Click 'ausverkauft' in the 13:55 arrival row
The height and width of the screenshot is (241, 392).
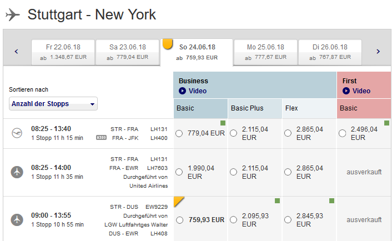point(364,220)
